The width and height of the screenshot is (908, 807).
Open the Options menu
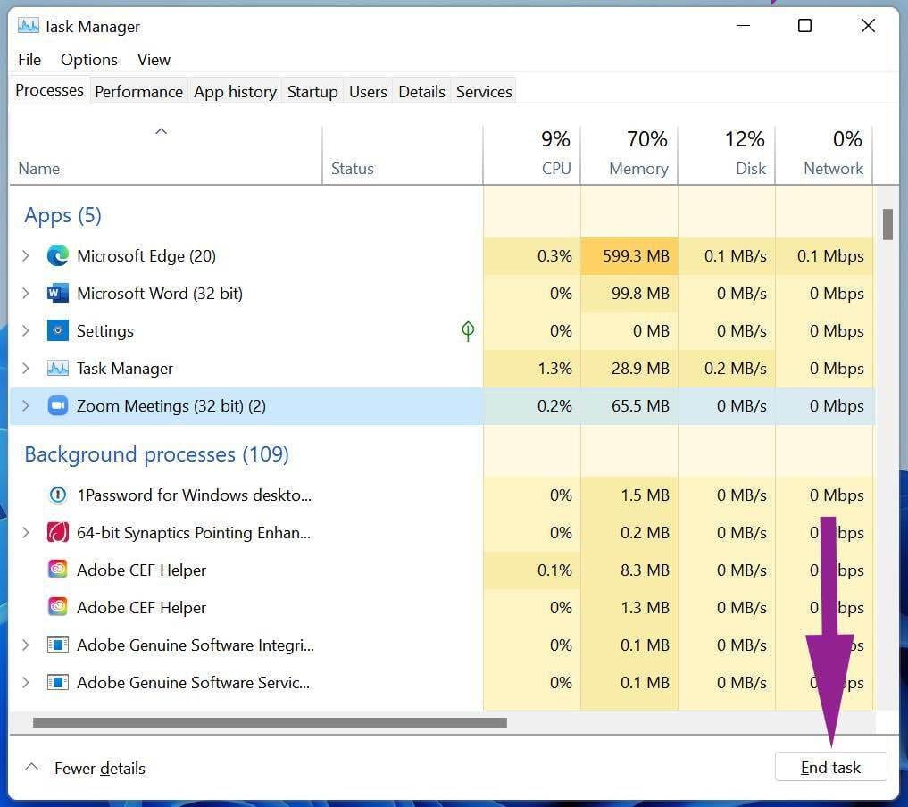pyautogui.click(x=89, y=60)
